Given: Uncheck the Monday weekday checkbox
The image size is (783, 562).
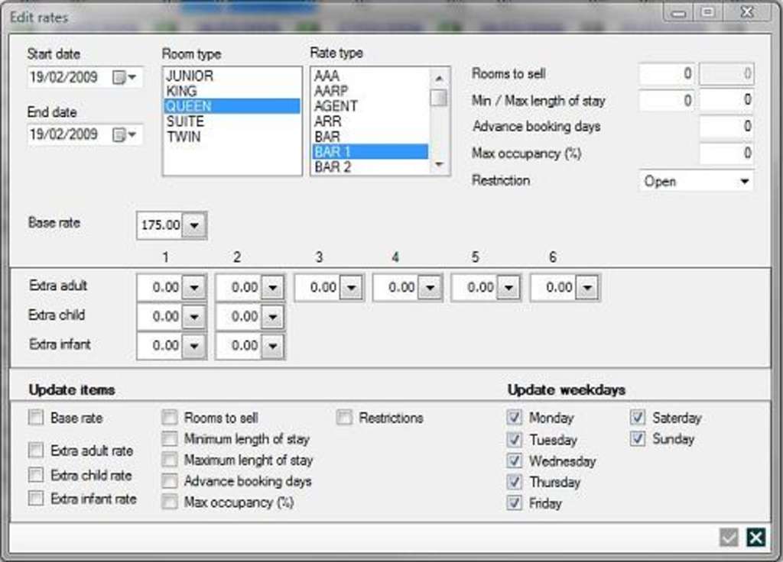Looking at the screenshot, I should (515, 418).
